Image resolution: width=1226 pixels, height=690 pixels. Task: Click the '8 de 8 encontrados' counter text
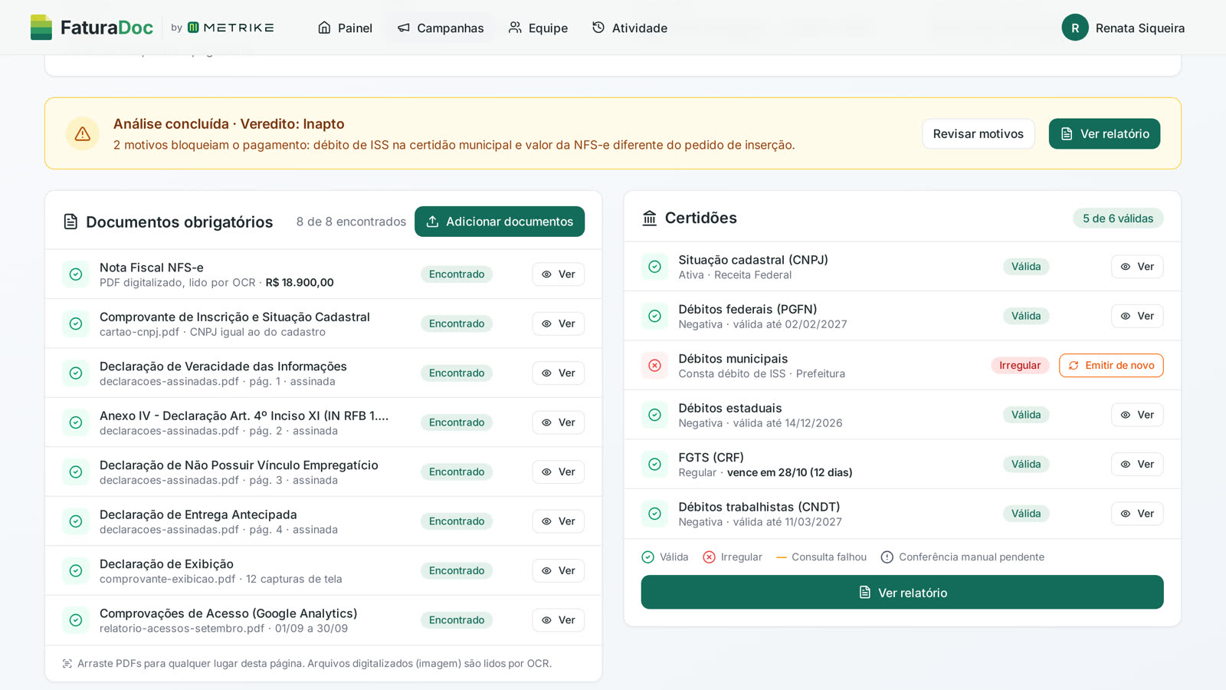tap(351, 222)
